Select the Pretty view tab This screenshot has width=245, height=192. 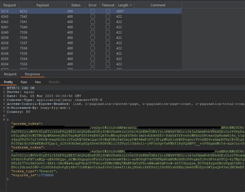click(8, 82)
